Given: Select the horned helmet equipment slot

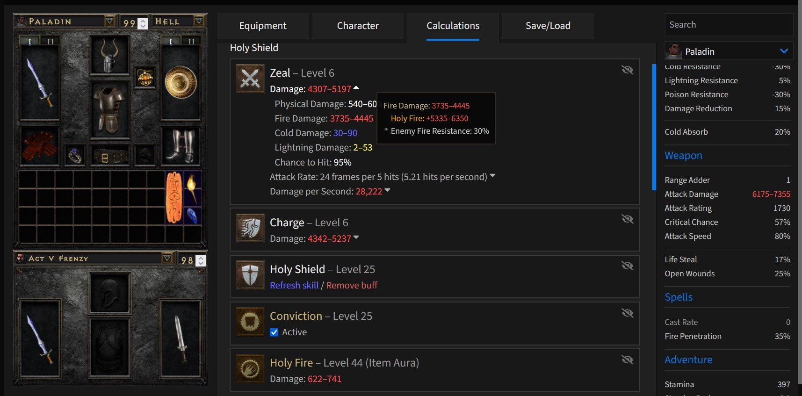Looking at the screenshot, I should pyautogui.click(x=109, y=56).
